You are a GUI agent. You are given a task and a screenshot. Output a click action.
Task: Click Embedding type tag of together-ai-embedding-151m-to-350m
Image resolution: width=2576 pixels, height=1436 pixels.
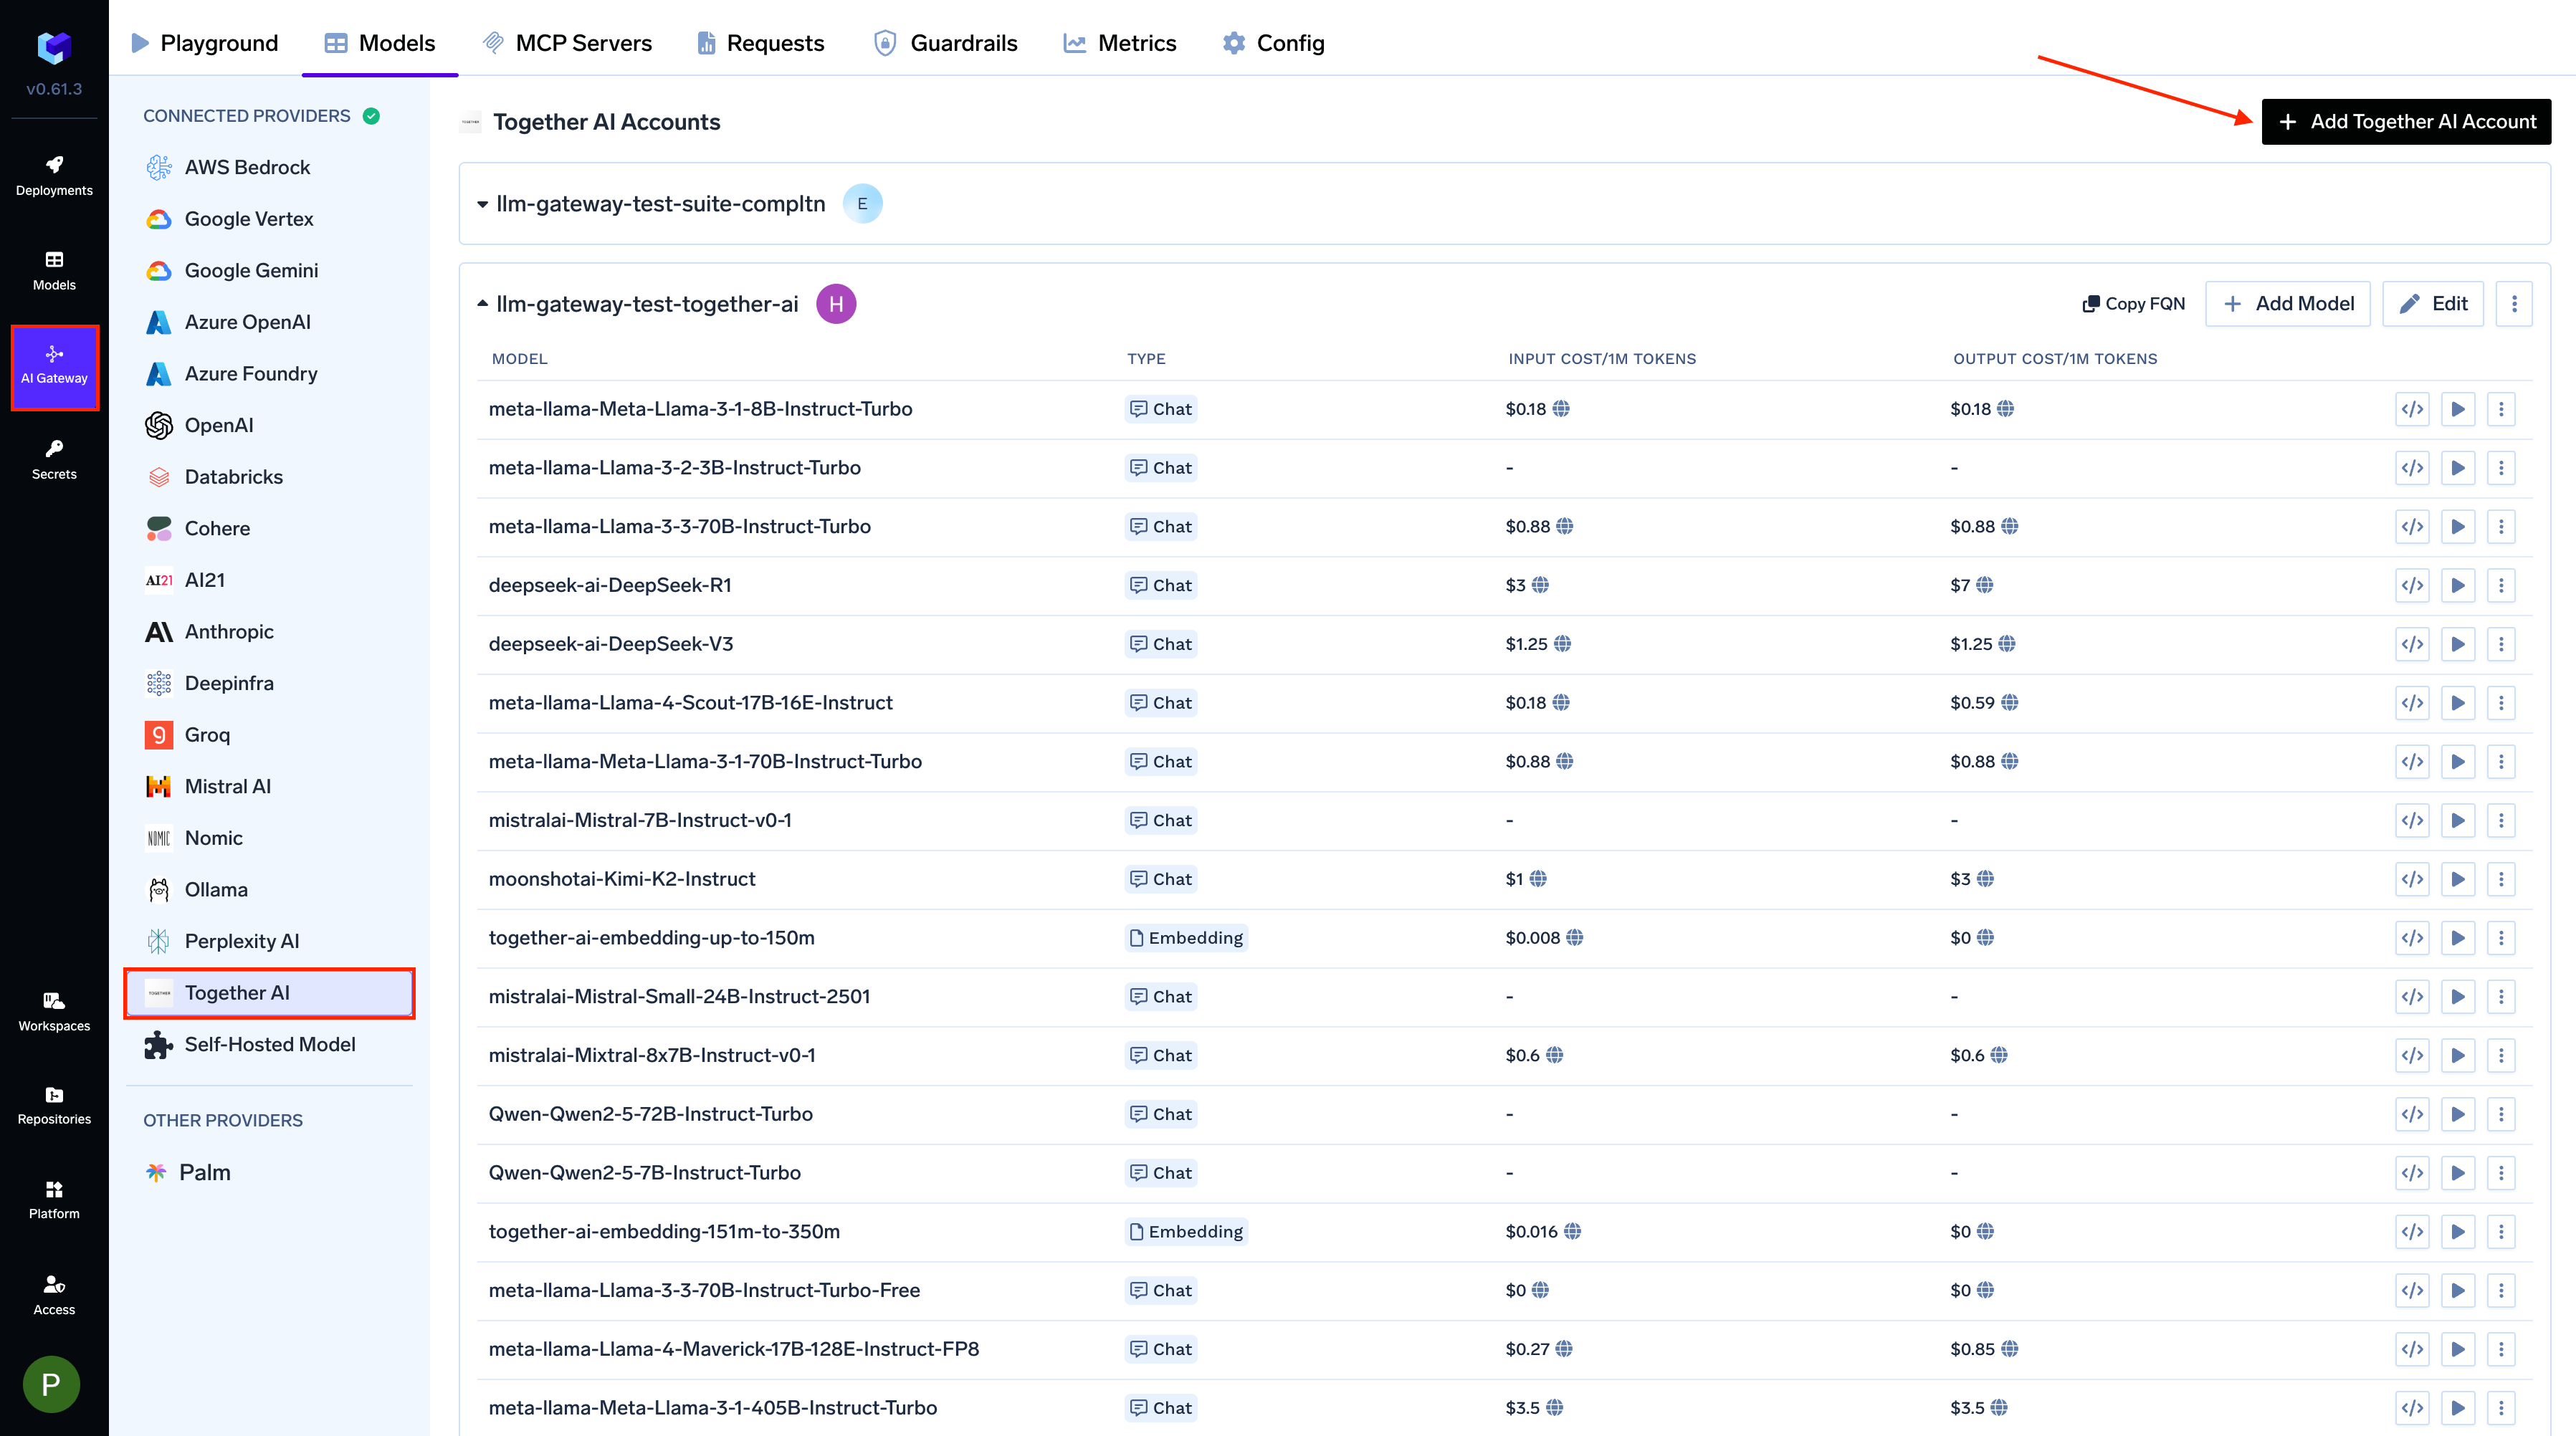[x=1186, y=1232]
